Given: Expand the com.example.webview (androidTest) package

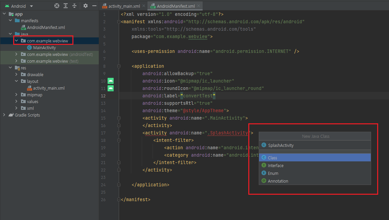Looking at the screenshot, I should tap(16, 54).
